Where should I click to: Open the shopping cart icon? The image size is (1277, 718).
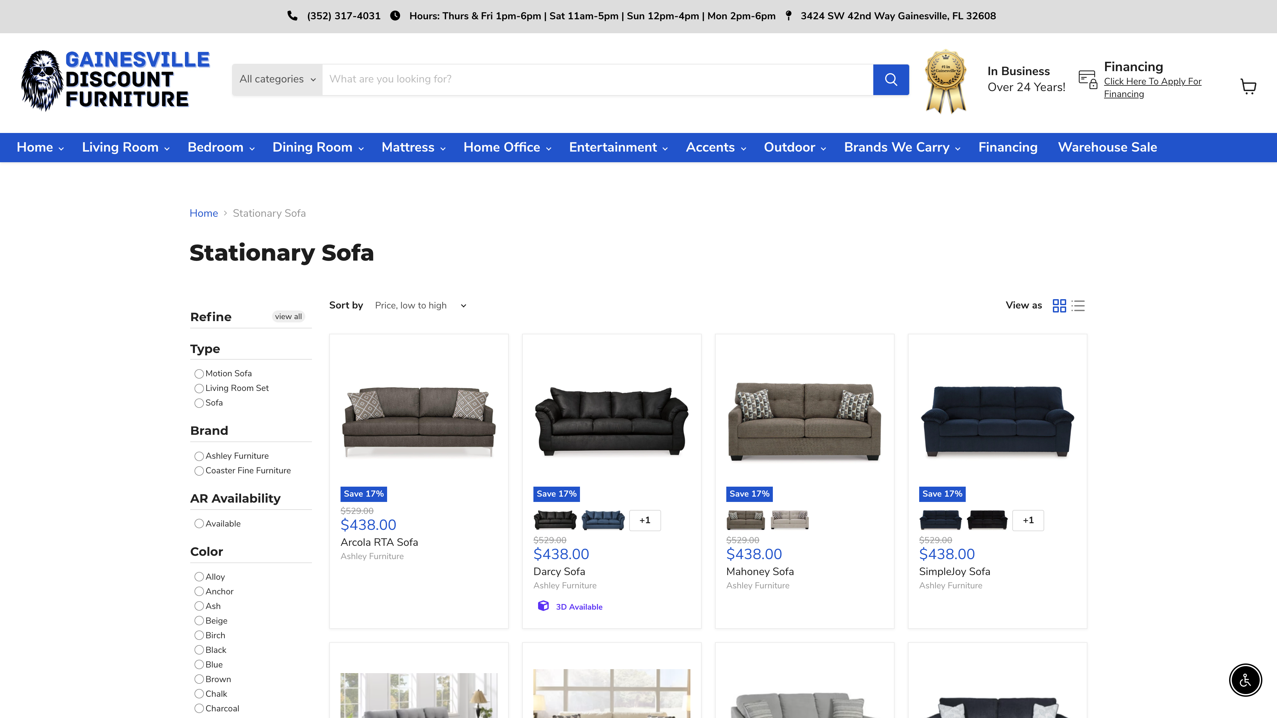tap(1248, 86)
